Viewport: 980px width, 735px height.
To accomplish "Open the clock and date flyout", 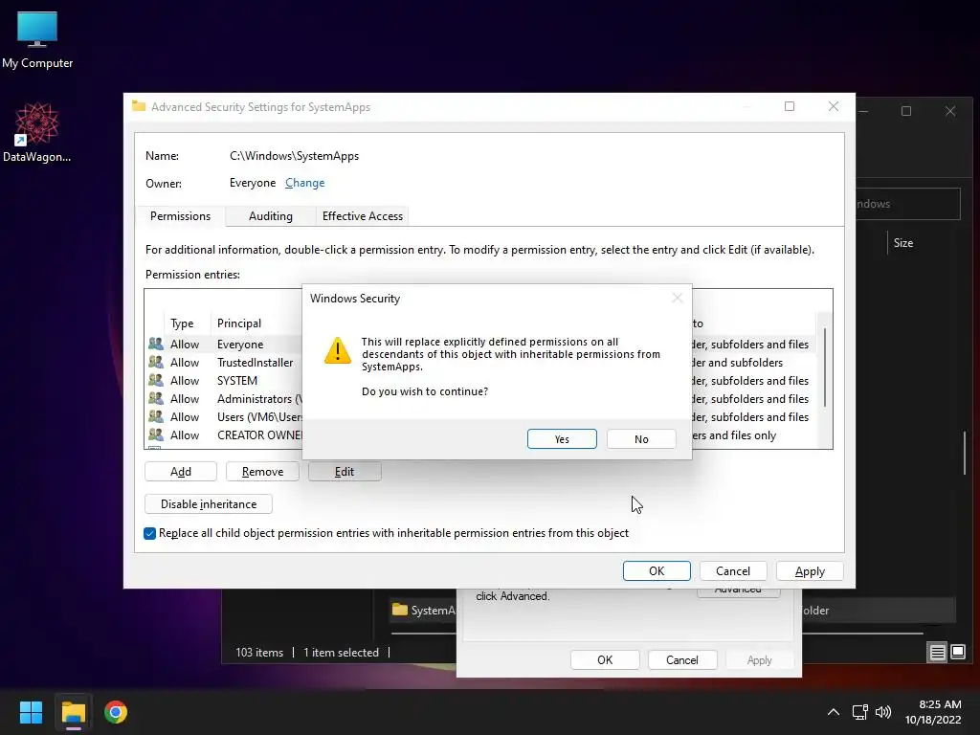I will [x=933, y=712].
